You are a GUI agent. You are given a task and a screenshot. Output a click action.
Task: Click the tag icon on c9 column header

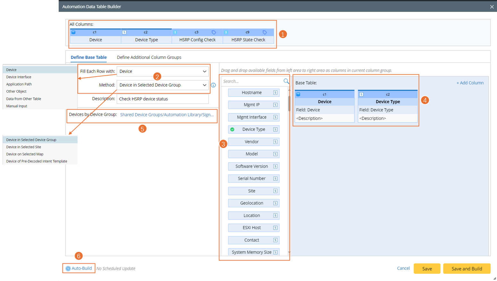coord(265,32)
